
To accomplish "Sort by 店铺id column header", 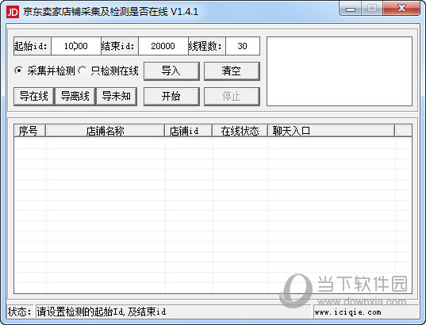I will pyautogui.click(x=188, y=131).
